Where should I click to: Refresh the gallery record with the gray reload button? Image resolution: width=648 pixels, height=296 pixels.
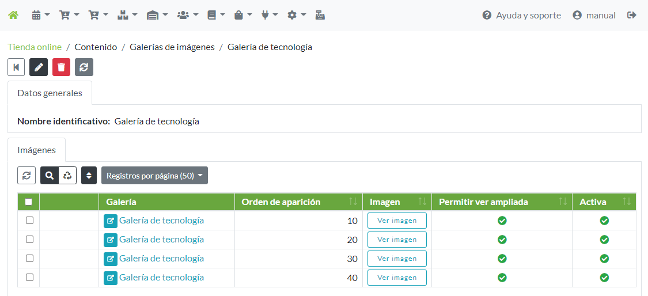[84, 67]
